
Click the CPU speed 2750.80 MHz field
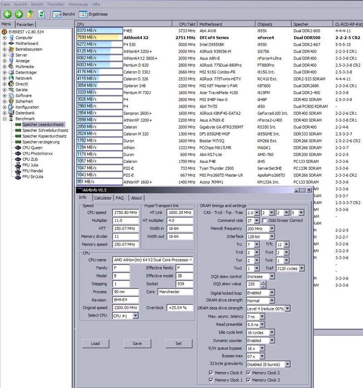click(x=125, y=212)
